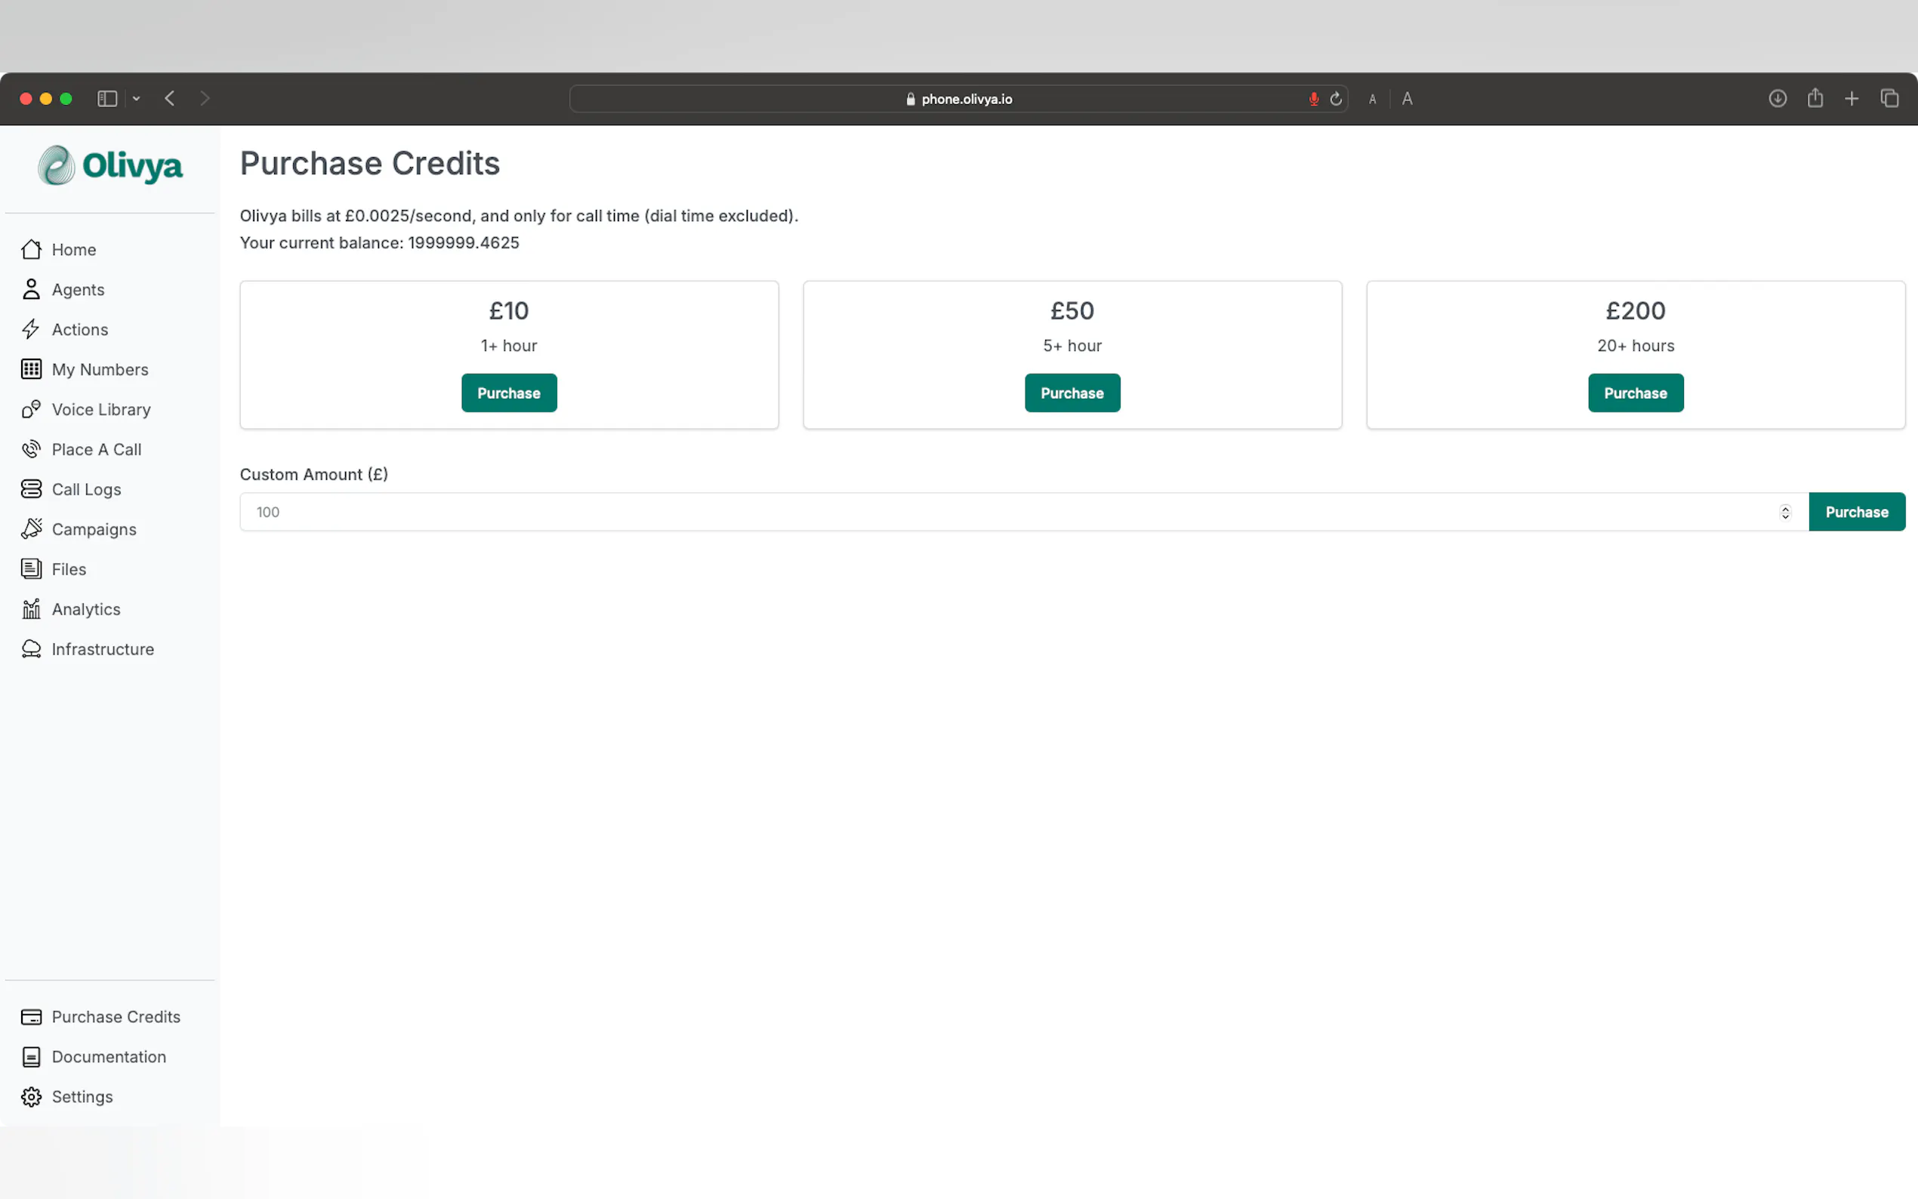Purchase the £10 credit package
This screenshot has width=1918, height=1199.
pos(508,393)
